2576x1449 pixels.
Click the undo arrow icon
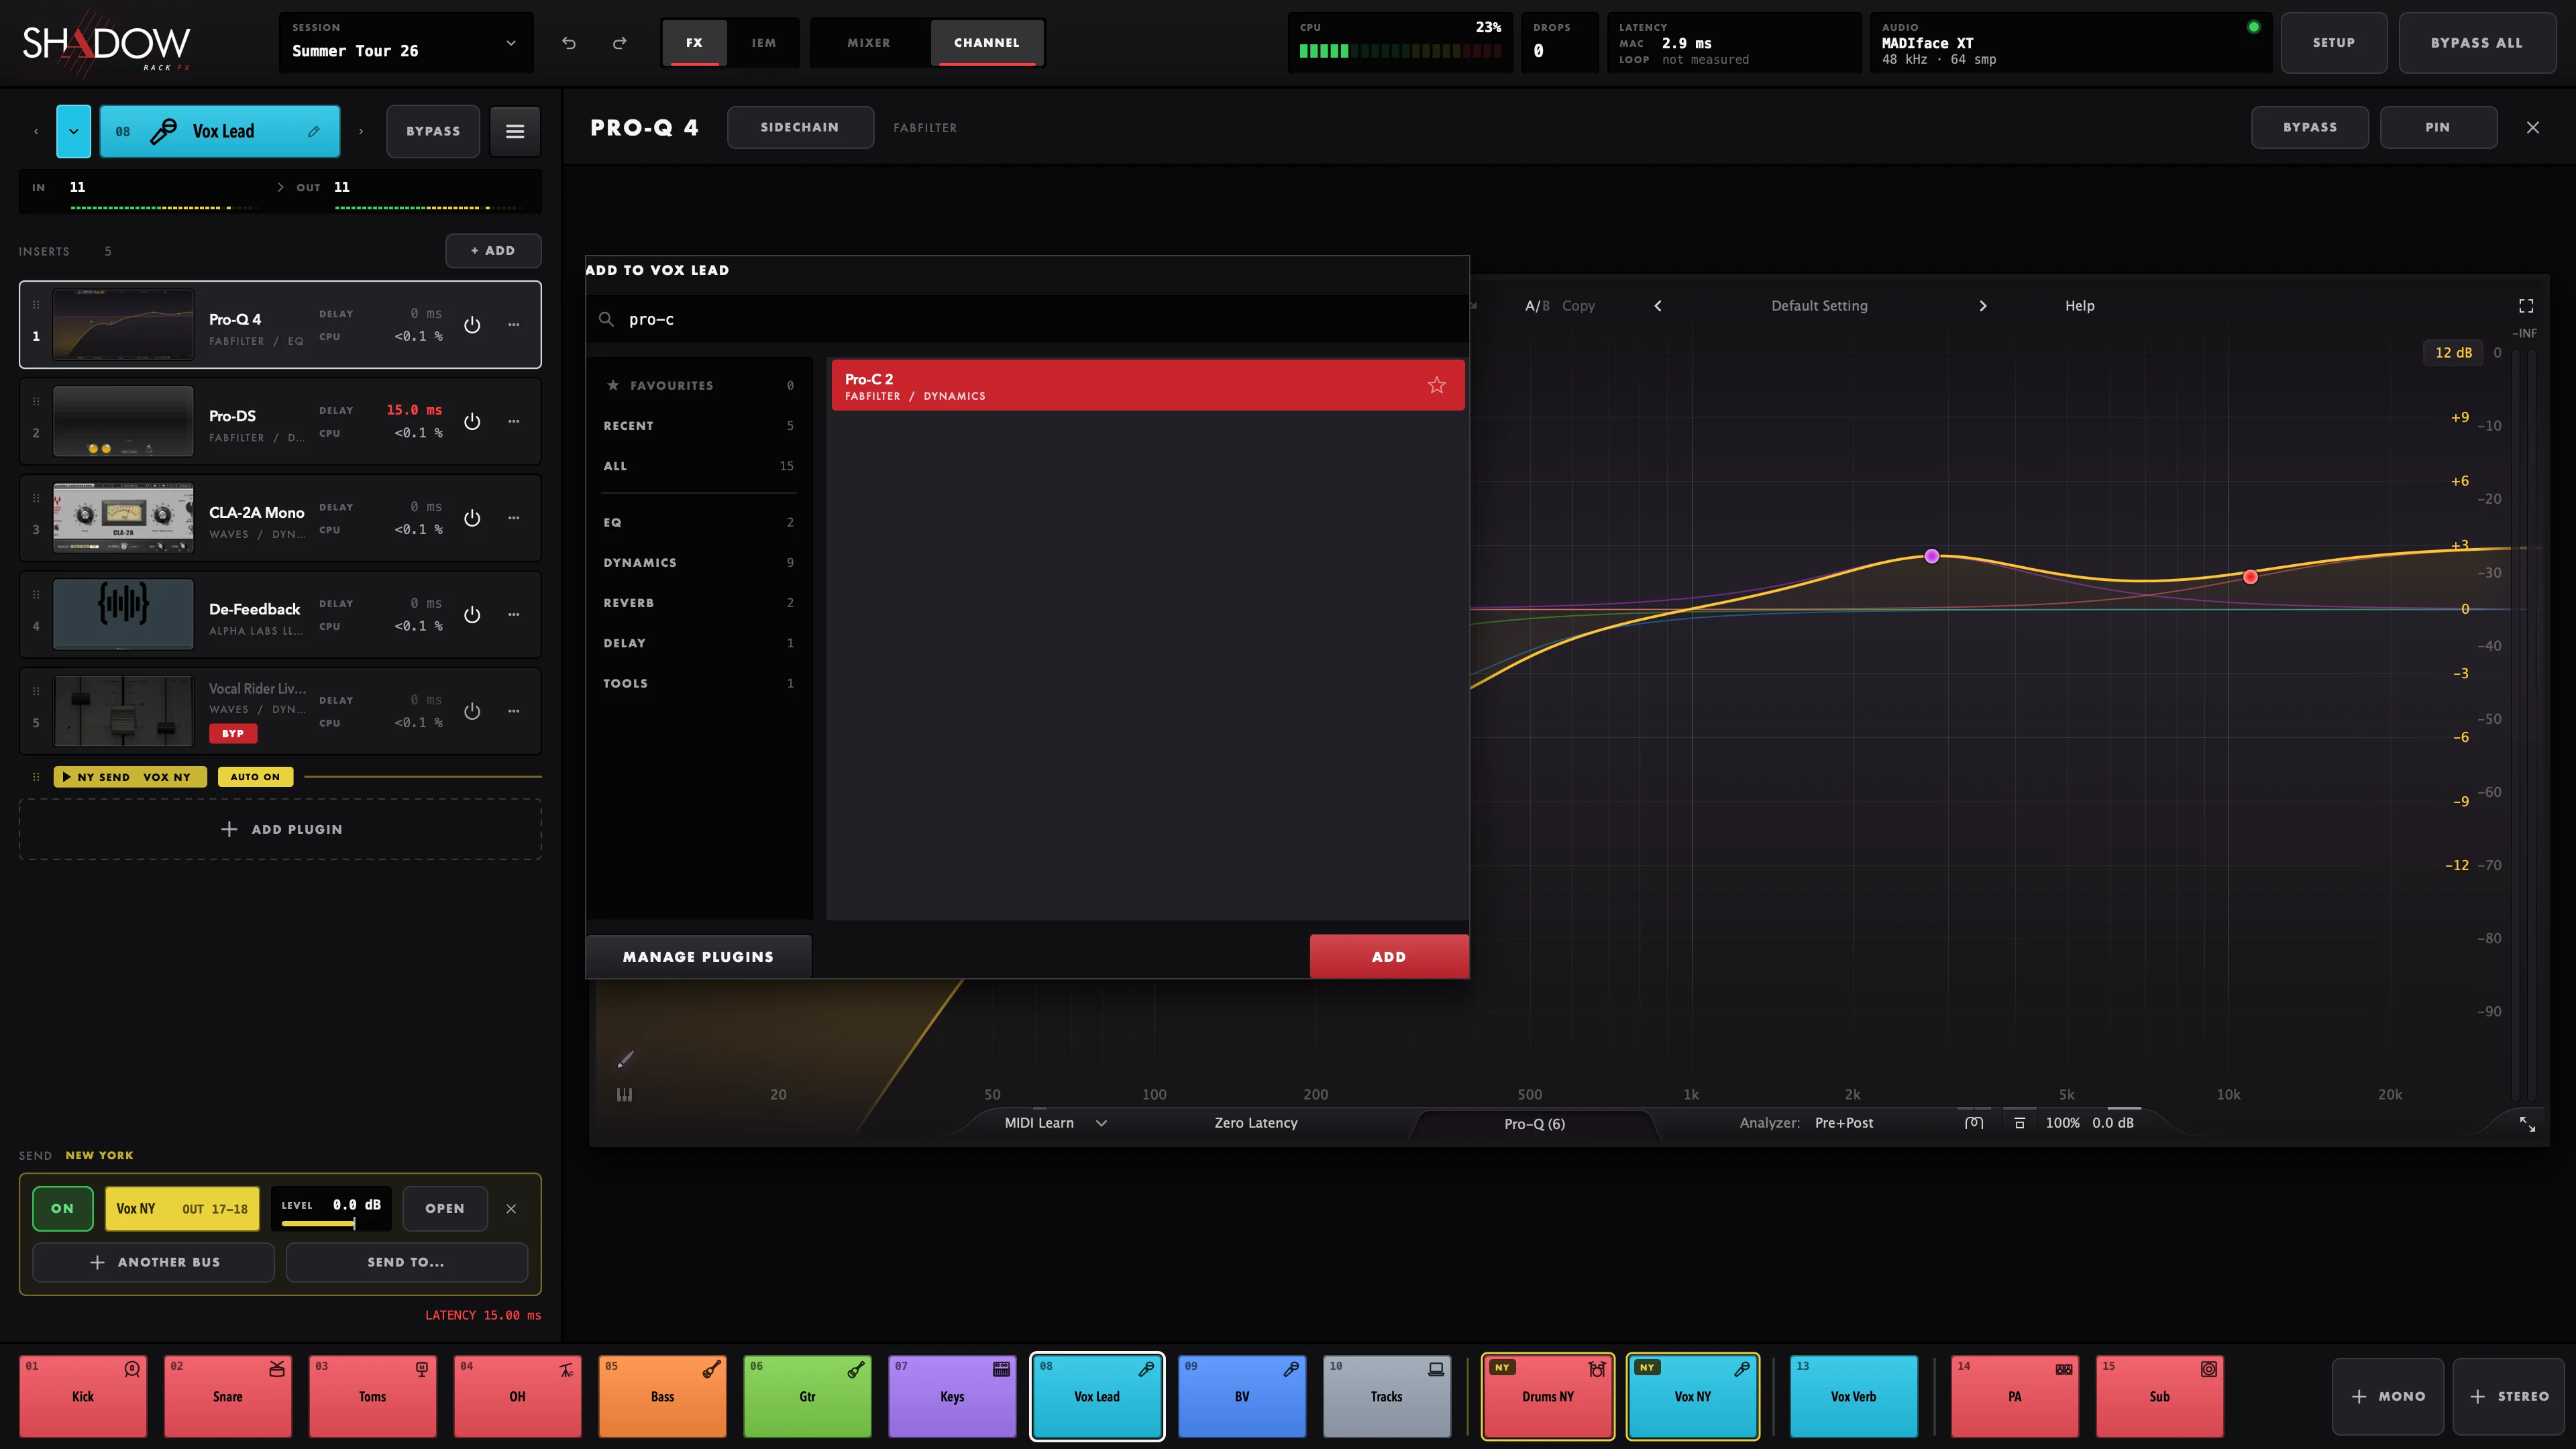point(569,43)
